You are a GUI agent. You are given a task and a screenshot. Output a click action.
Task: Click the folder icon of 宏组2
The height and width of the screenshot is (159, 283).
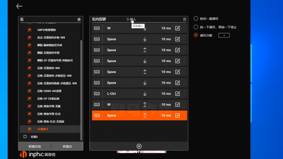coord(25,137)
